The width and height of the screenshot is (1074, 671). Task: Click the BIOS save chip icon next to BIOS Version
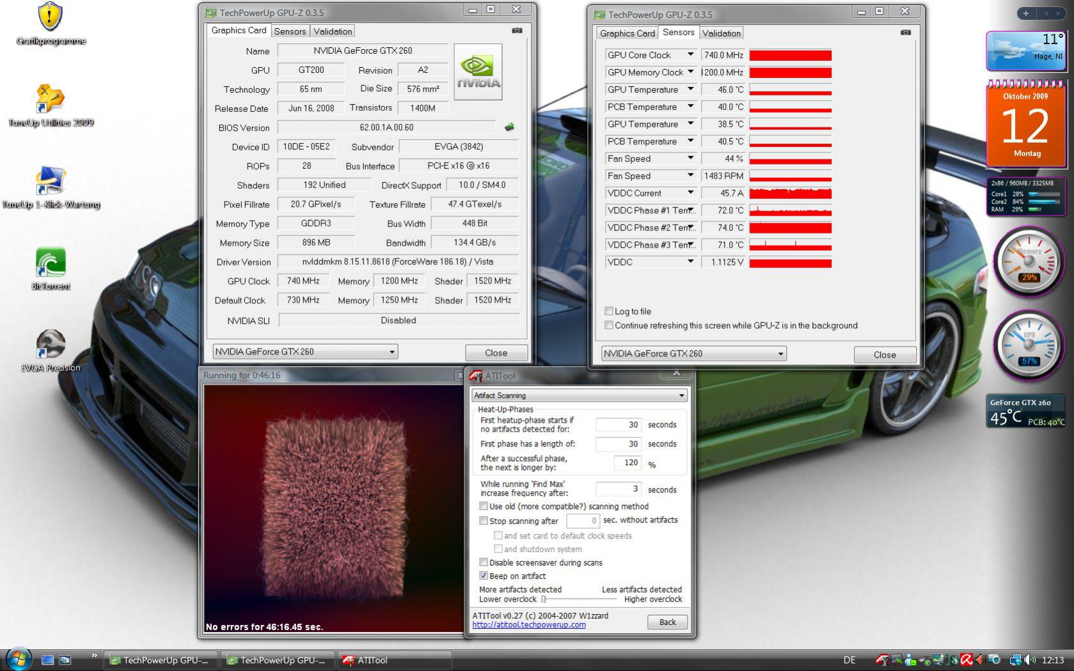(509, 127)
